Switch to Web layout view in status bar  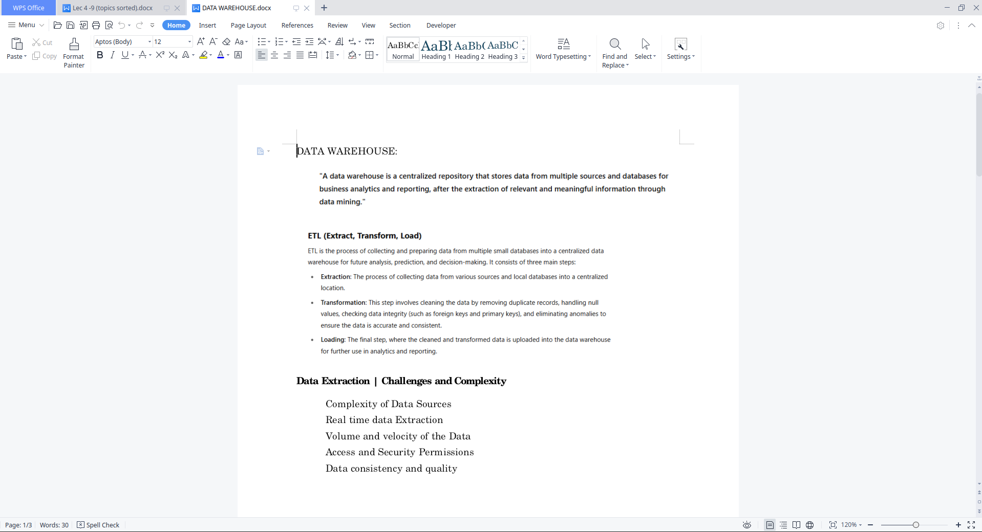point(810,525)
